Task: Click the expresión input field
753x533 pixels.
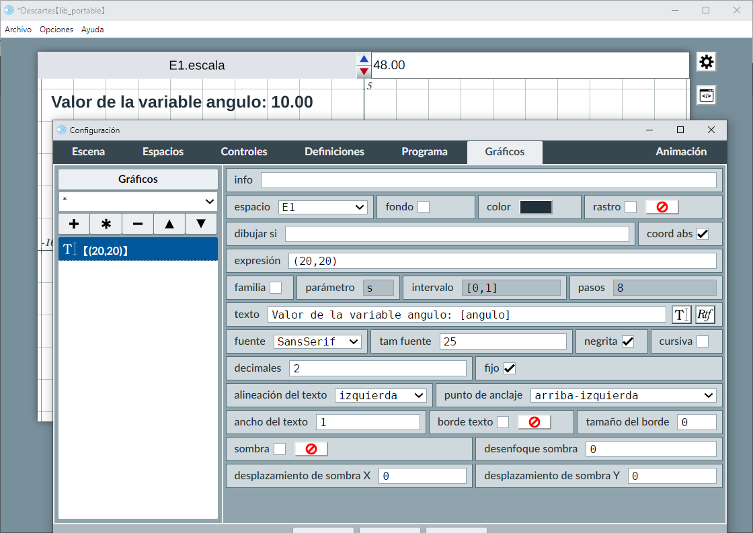Action: click(x=502, y=261)
